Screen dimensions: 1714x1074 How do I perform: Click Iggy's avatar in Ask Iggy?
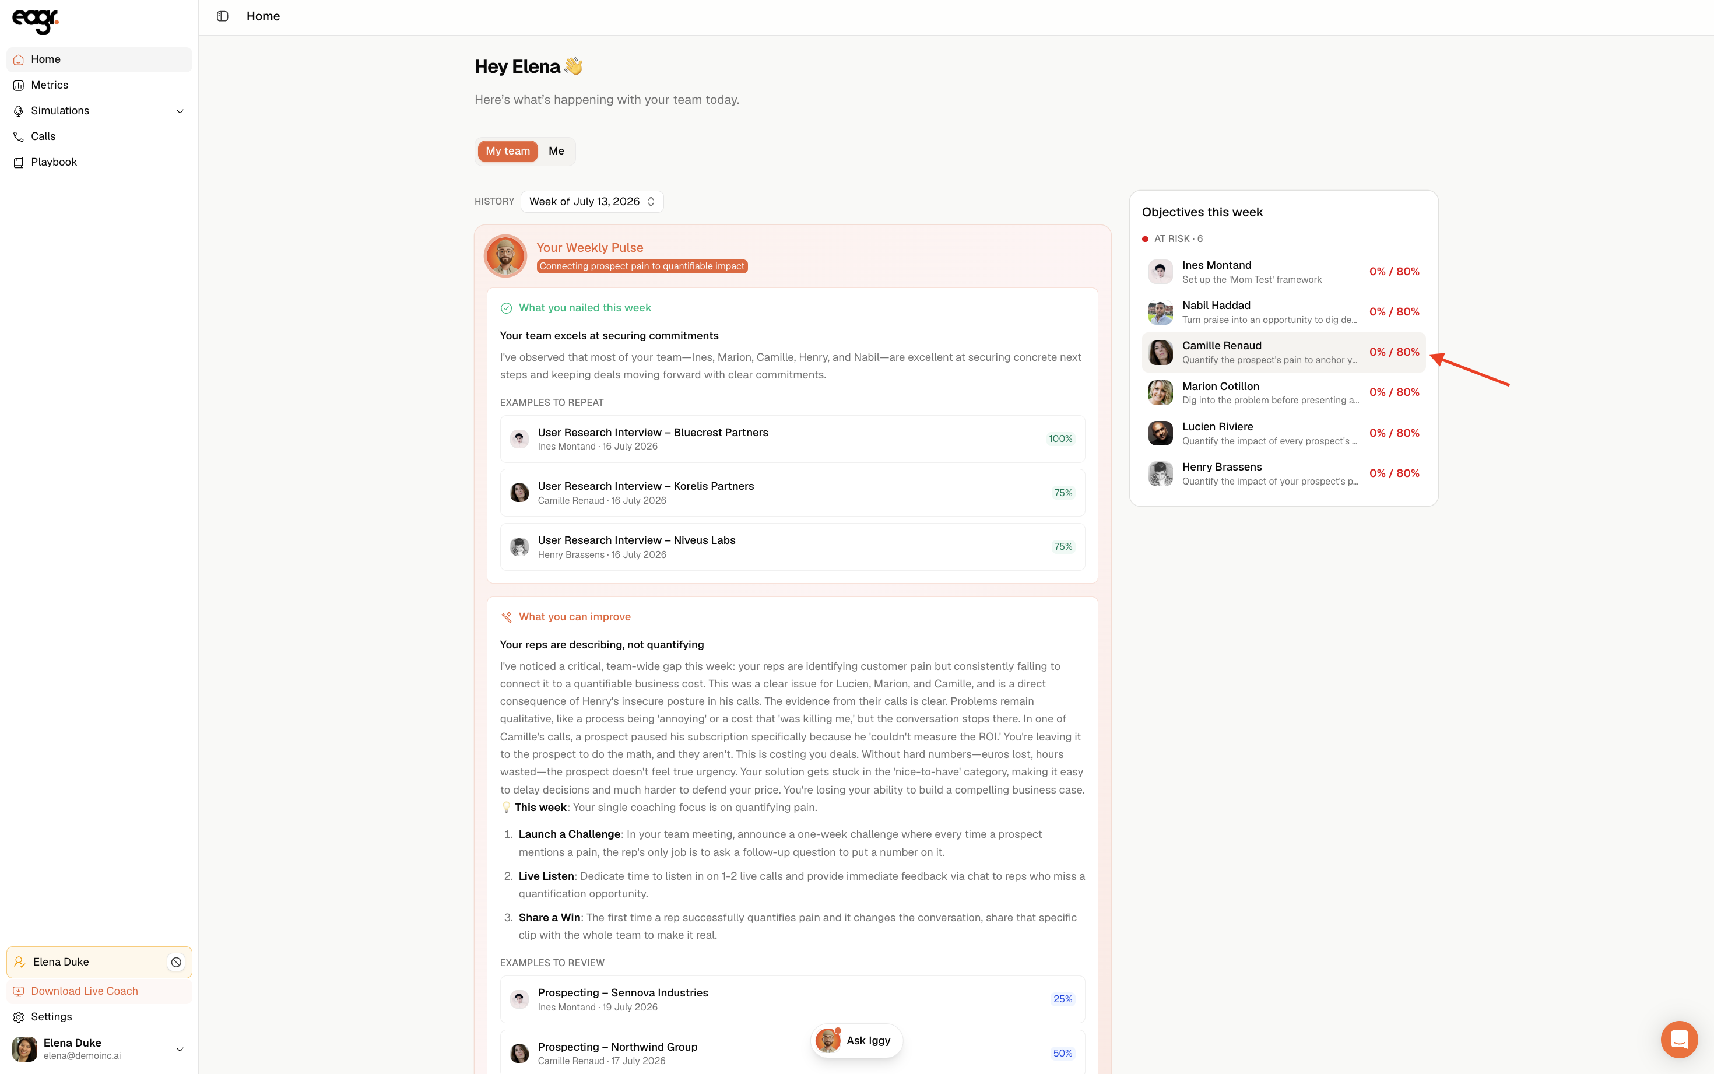click(x=828, y=1041)
